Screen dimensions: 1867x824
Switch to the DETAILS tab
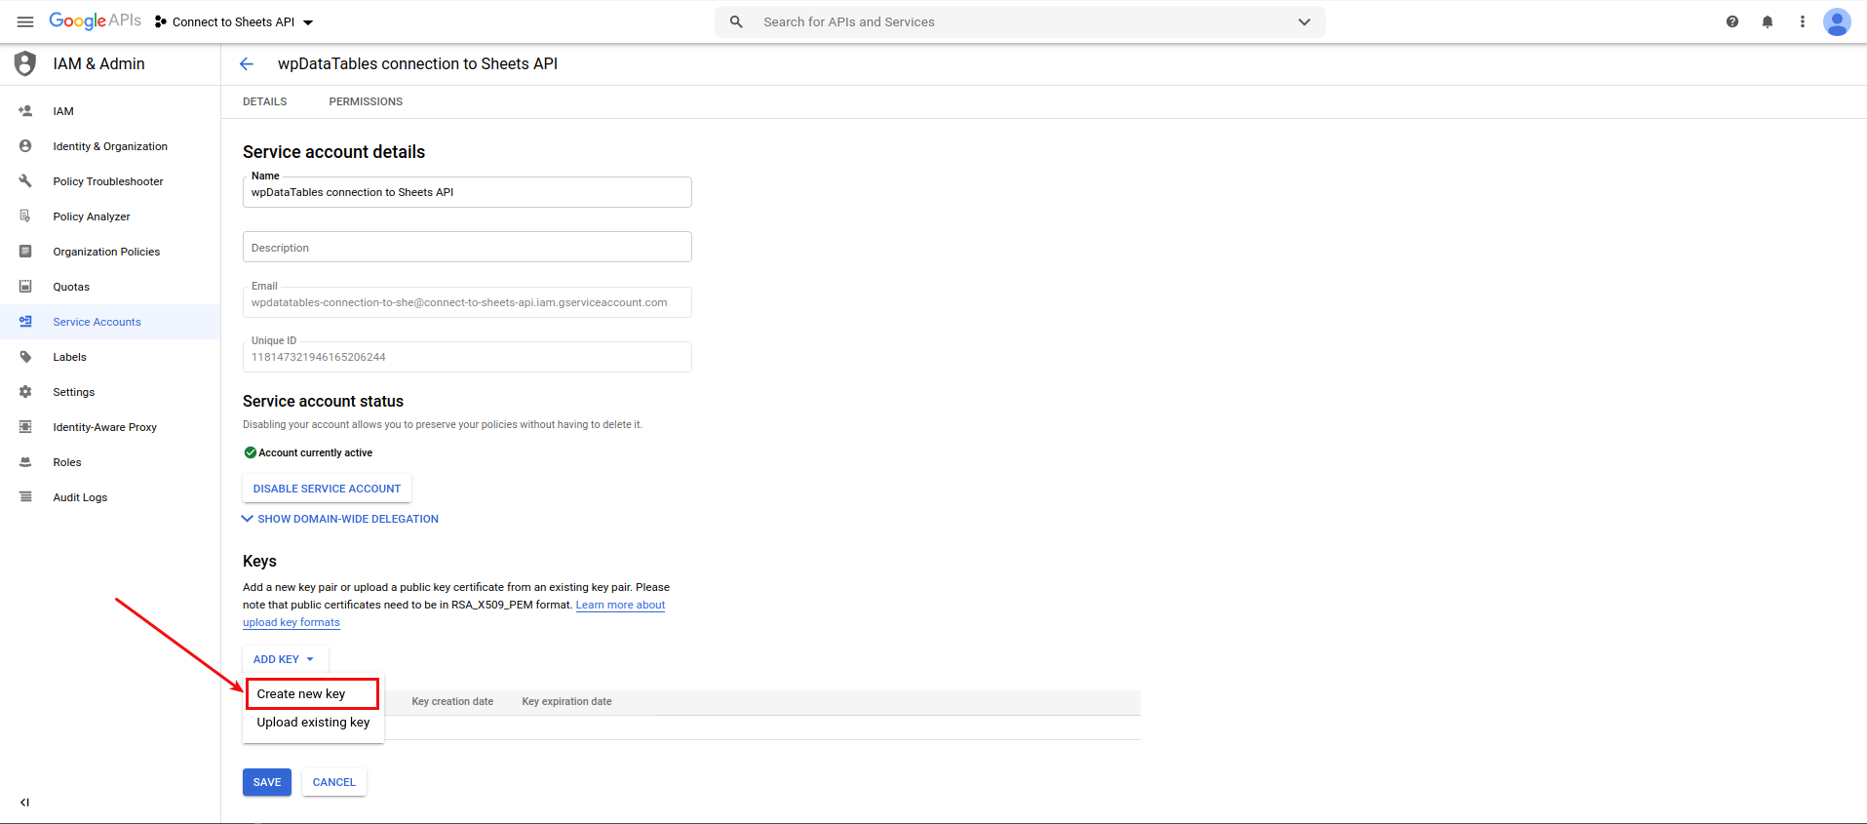265,101
